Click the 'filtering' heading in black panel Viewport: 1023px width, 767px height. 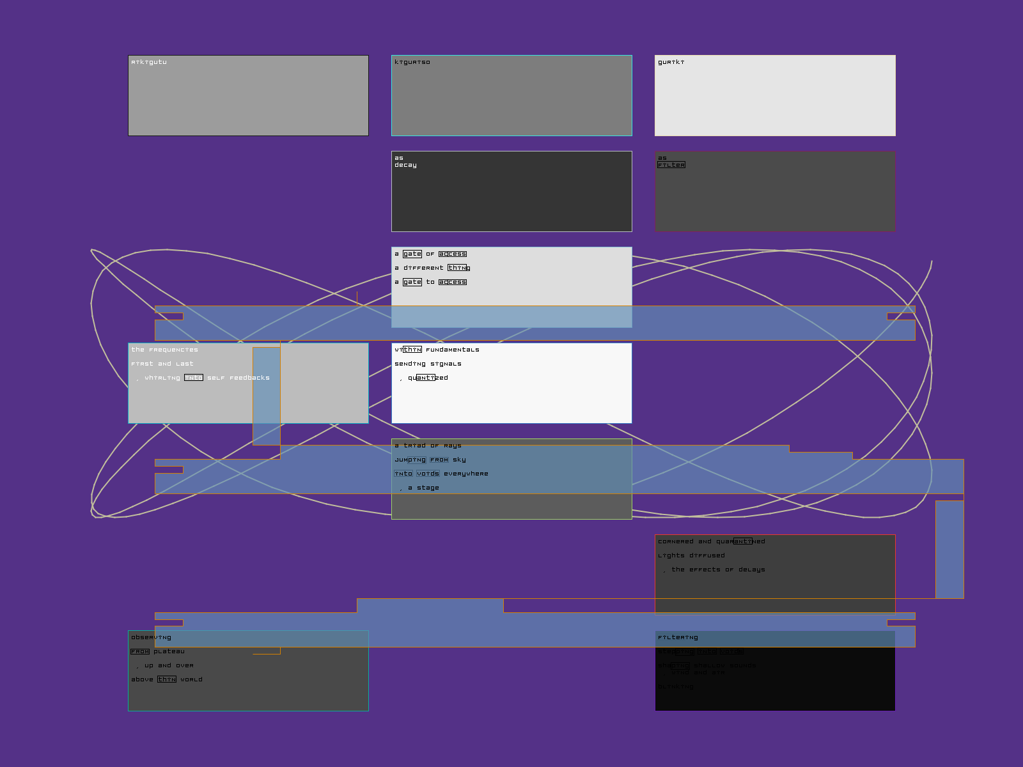click(x=678, y=637)
